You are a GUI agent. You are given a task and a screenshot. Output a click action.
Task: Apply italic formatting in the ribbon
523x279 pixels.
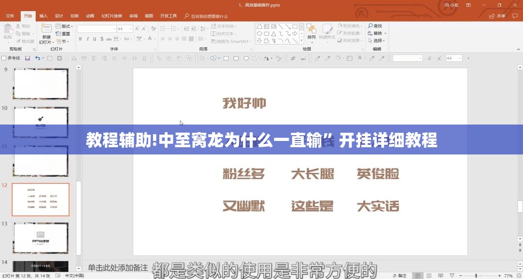click(x=87, y=39)
